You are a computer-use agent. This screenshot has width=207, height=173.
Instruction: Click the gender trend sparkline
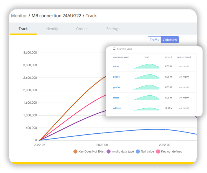[x=146, y=87]
